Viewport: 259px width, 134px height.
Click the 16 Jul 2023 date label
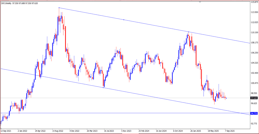(109, 131)
